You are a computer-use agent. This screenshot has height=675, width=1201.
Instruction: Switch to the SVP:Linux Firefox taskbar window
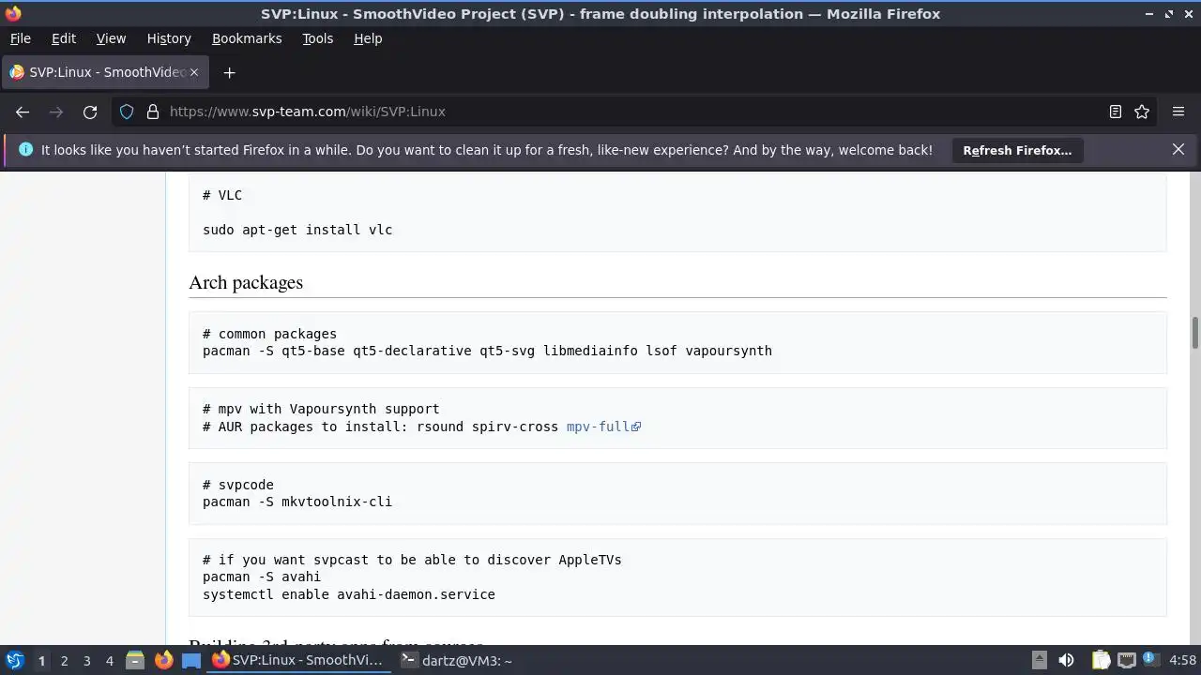point(298,660)
